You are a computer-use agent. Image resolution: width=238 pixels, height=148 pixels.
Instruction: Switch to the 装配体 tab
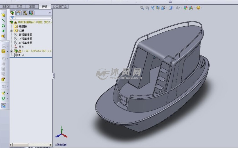pyautogui.click(x=6, y=6)
